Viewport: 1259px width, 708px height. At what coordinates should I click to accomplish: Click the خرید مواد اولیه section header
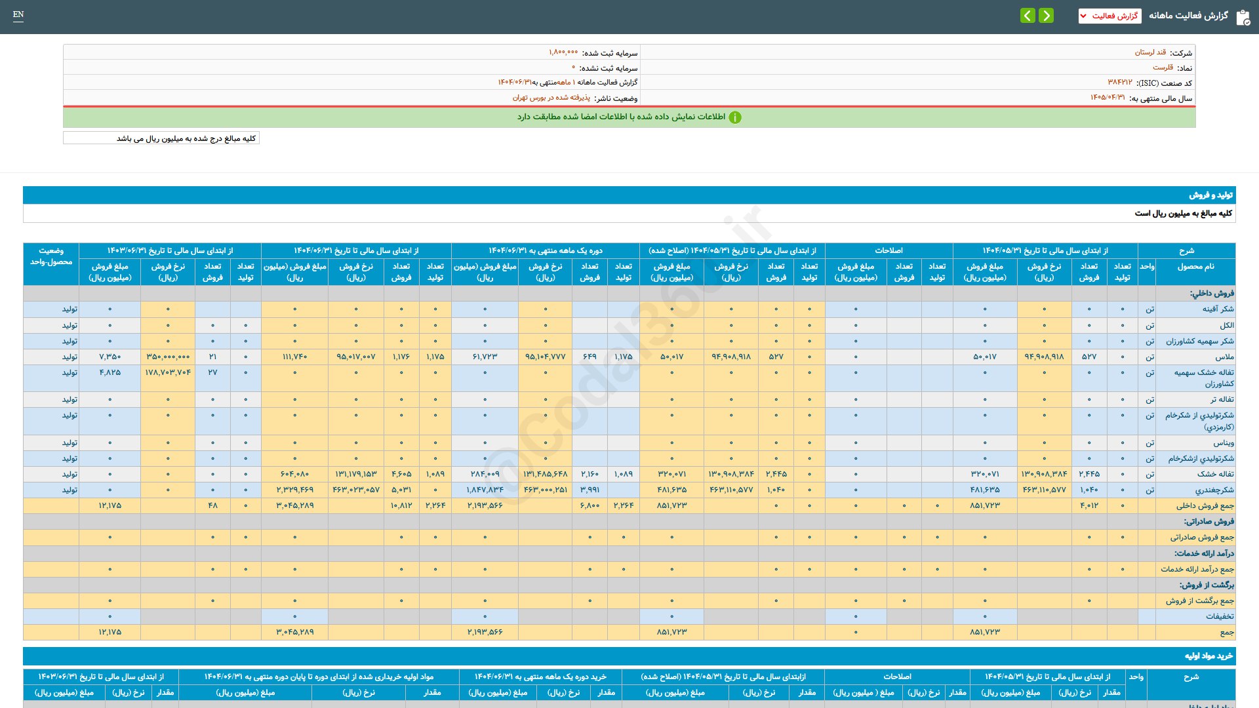point(1208,656)
